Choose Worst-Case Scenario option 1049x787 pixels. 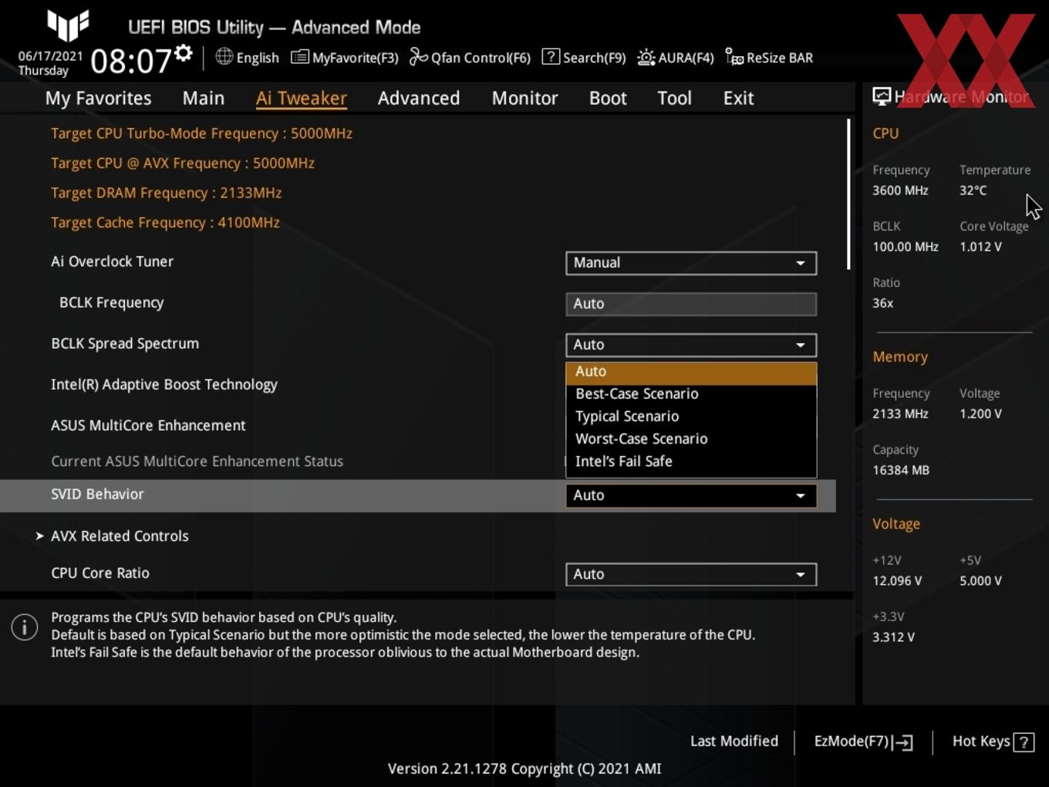691,439
